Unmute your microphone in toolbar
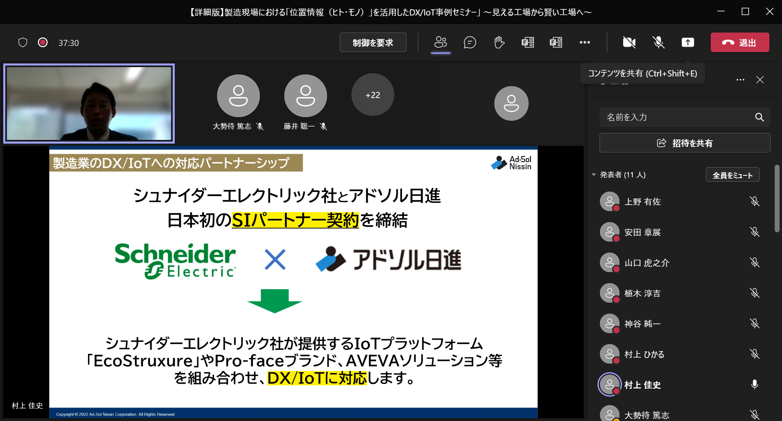The height and width of the screenshot is (421, 782). click(659, 42)
